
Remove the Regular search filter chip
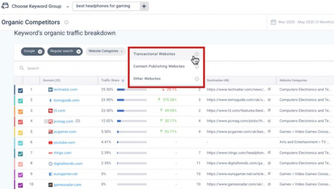pyautogui.click(x=79, y=52)
